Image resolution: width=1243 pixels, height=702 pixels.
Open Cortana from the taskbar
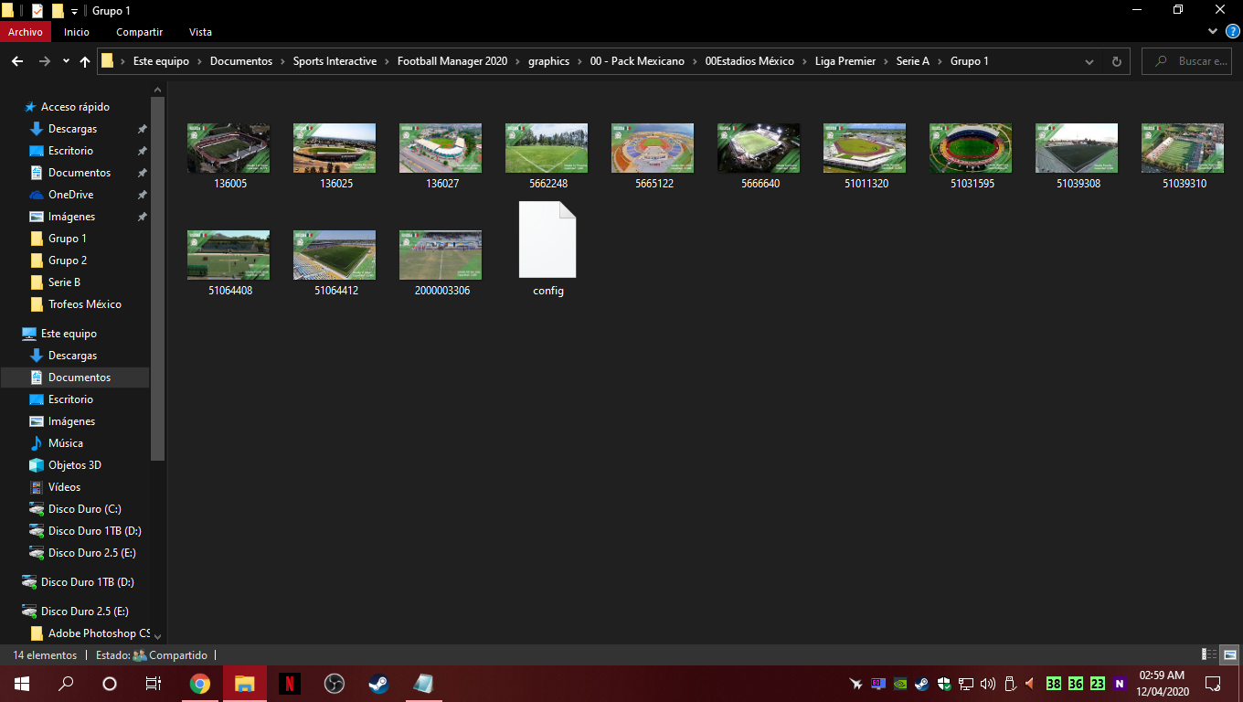coord(110,684)
